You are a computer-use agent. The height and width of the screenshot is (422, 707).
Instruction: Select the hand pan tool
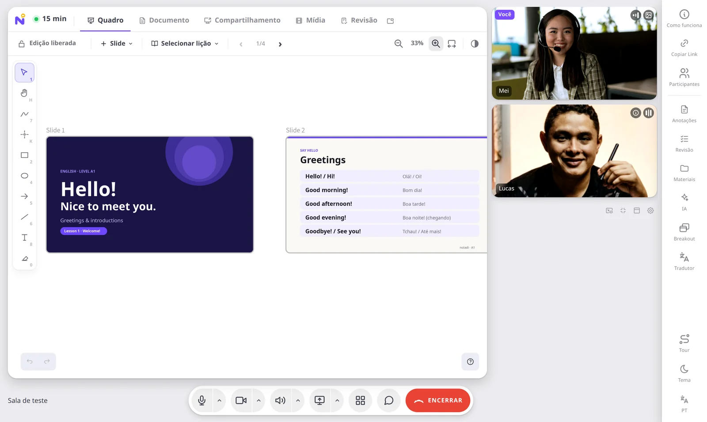[24, 93]
